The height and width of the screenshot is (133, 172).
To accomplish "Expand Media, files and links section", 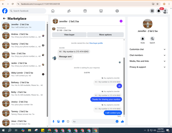I will [x=148, y=61].
